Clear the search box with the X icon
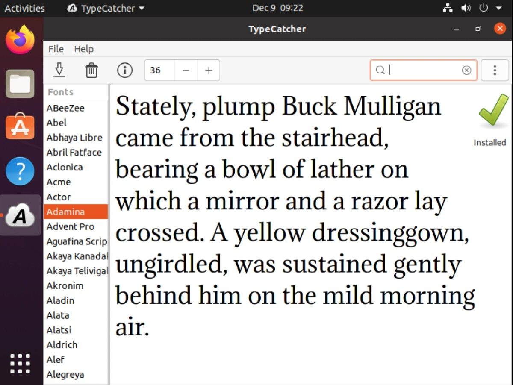Image resolution: width=513 pixels, height=385 pixels. click(466, 70)
